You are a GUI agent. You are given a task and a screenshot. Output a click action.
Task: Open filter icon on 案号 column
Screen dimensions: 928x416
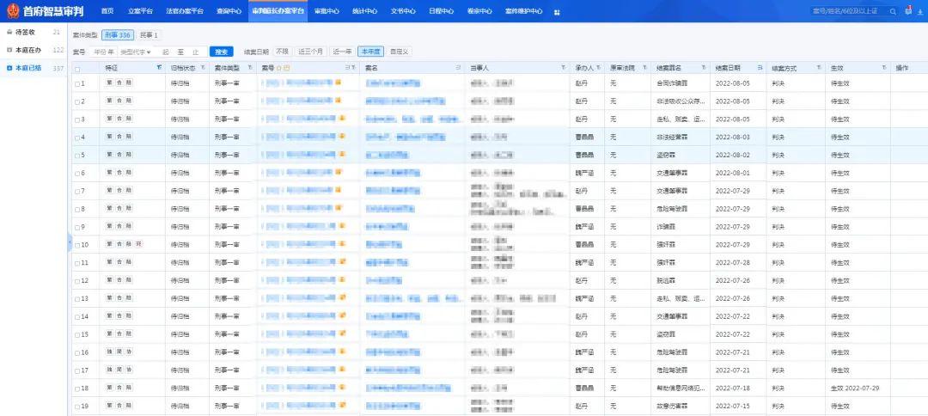(x=354, y=68)
